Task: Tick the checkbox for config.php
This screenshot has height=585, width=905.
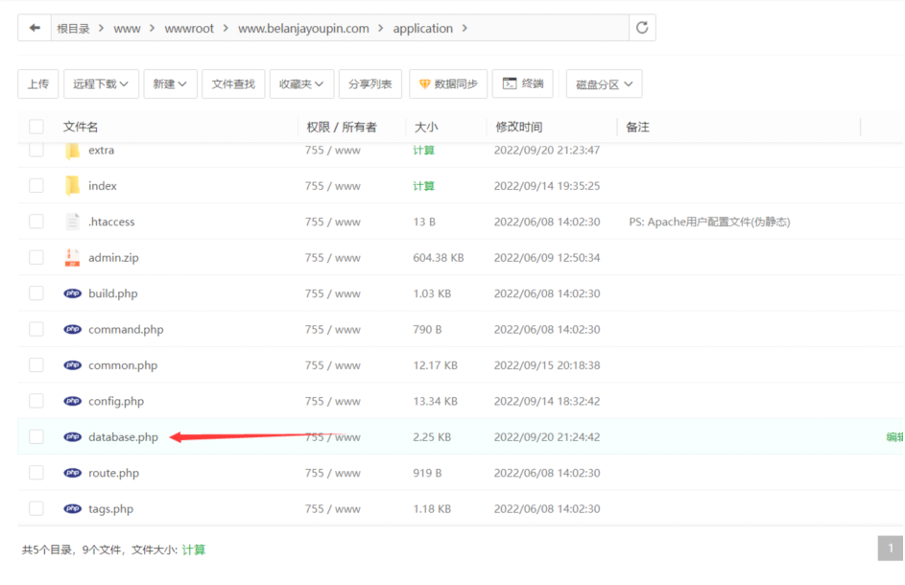Action: click(36, 401)
